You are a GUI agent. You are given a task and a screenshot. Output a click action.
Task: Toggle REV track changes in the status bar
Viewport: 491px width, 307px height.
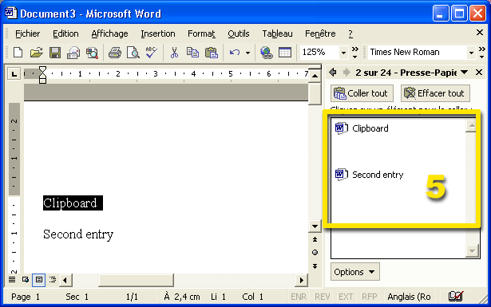(323, 297)
